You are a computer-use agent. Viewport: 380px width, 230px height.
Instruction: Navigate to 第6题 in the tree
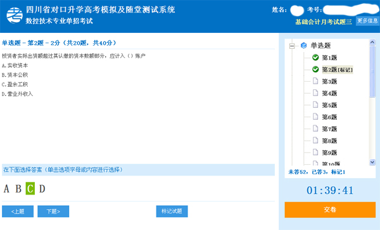click(x=329, y=117)
